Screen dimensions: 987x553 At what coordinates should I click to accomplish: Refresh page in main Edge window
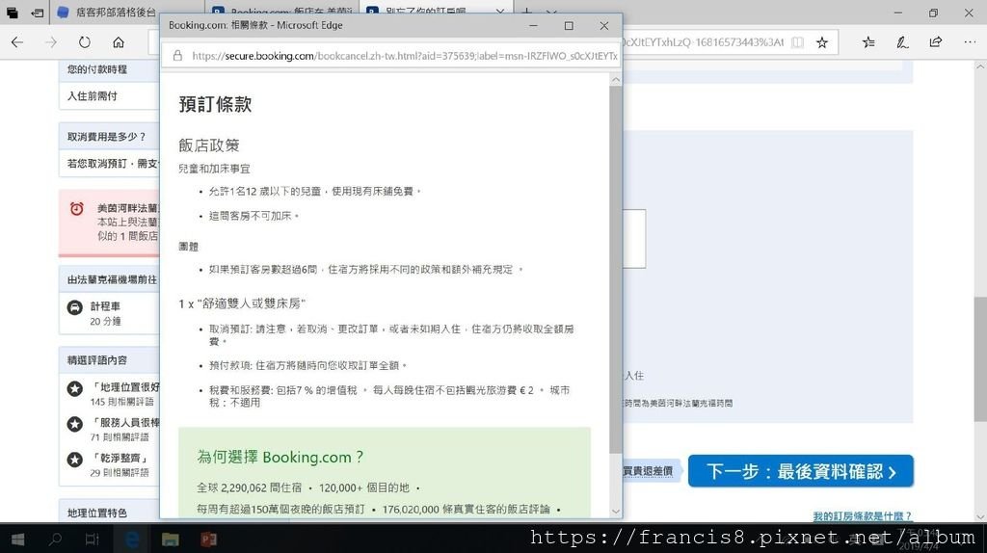pos(85,42)
